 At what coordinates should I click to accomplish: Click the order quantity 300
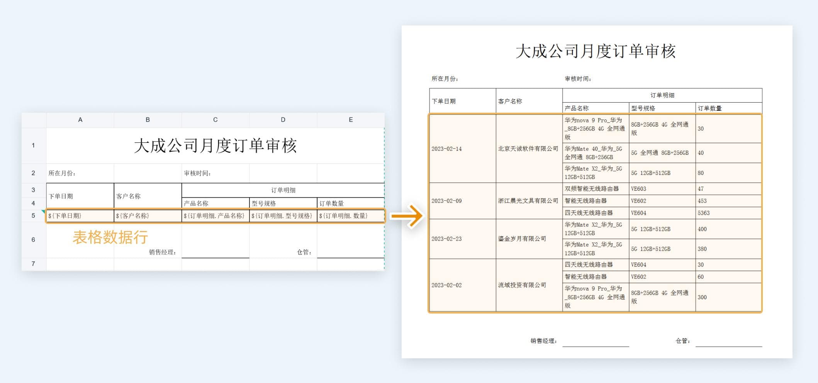tap(702, 297)
